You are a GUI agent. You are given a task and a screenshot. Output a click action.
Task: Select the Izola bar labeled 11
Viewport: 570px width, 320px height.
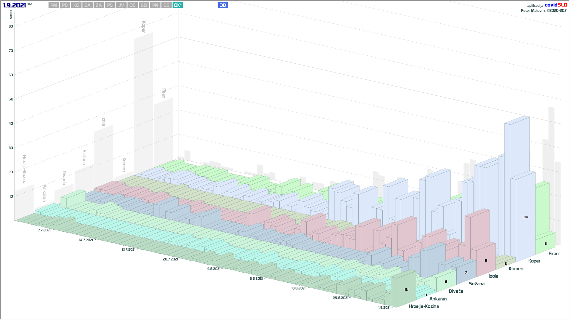click(x=486, y=260)
